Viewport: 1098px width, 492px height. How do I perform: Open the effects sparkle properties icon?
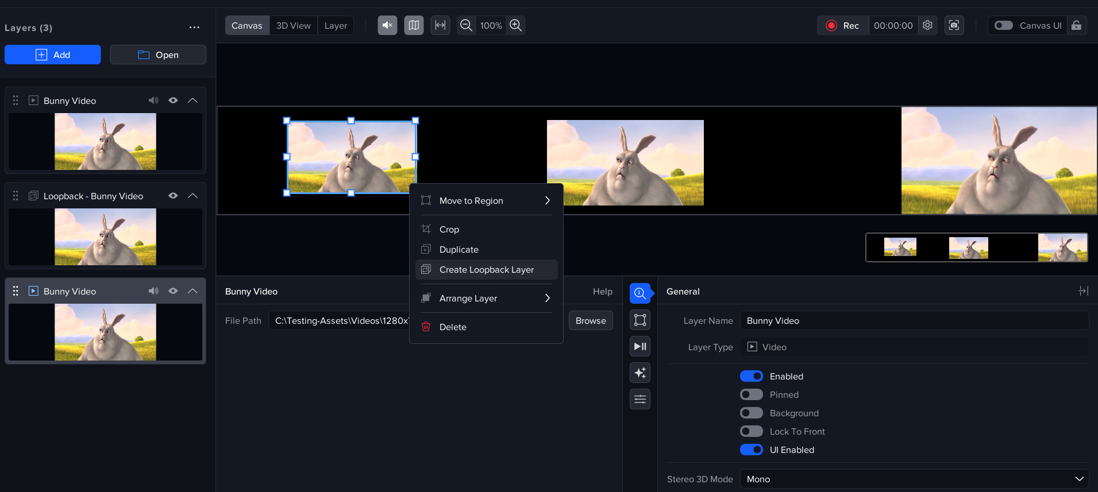tap(640, 373)
